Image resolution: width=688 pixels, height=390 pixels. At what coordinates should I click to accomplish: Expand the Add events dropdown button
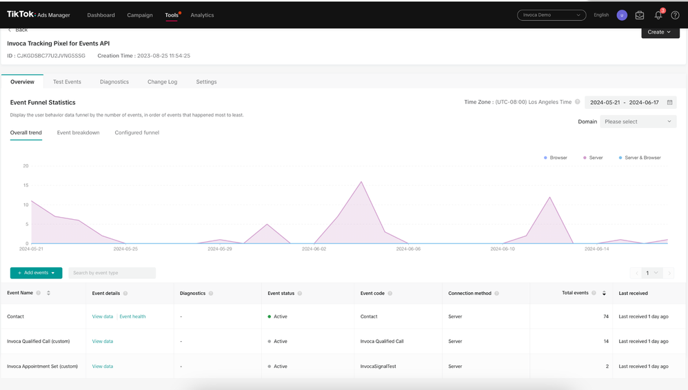tap(36, 273)
